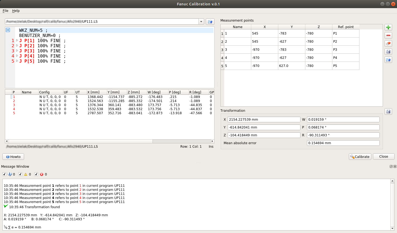Click the header H marker in editor
The width and height of the screenshot is (397, 233).
(x=8, y=30)
